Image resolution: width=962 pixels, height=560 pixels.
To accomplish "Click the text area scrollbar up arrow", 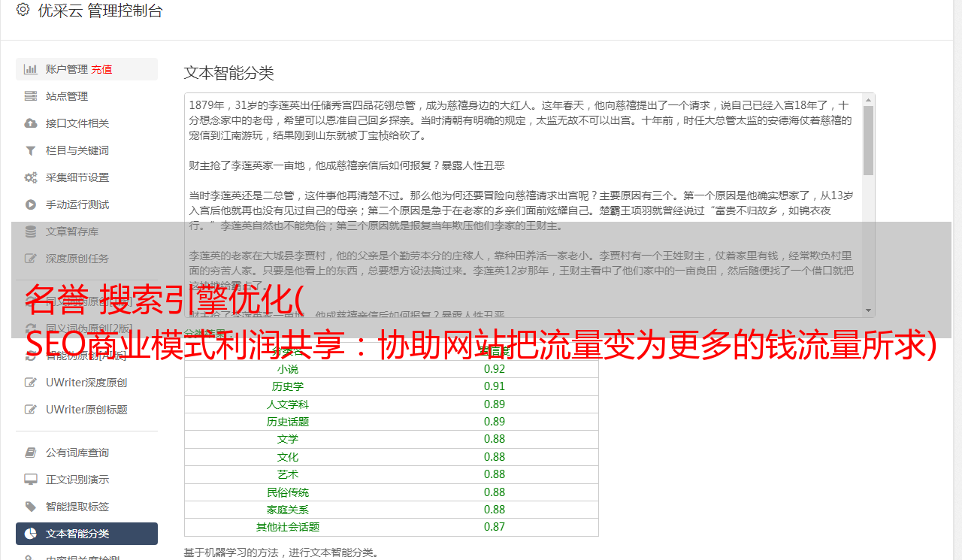I will click(868, 99).
